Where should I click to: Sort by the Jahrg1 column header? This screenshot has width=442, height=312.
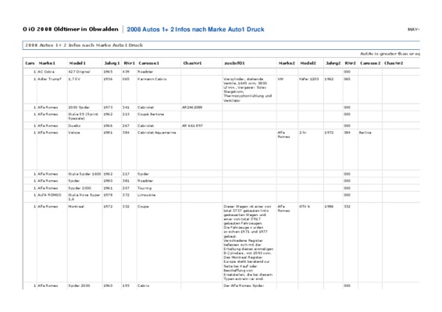tap(112, 63)
